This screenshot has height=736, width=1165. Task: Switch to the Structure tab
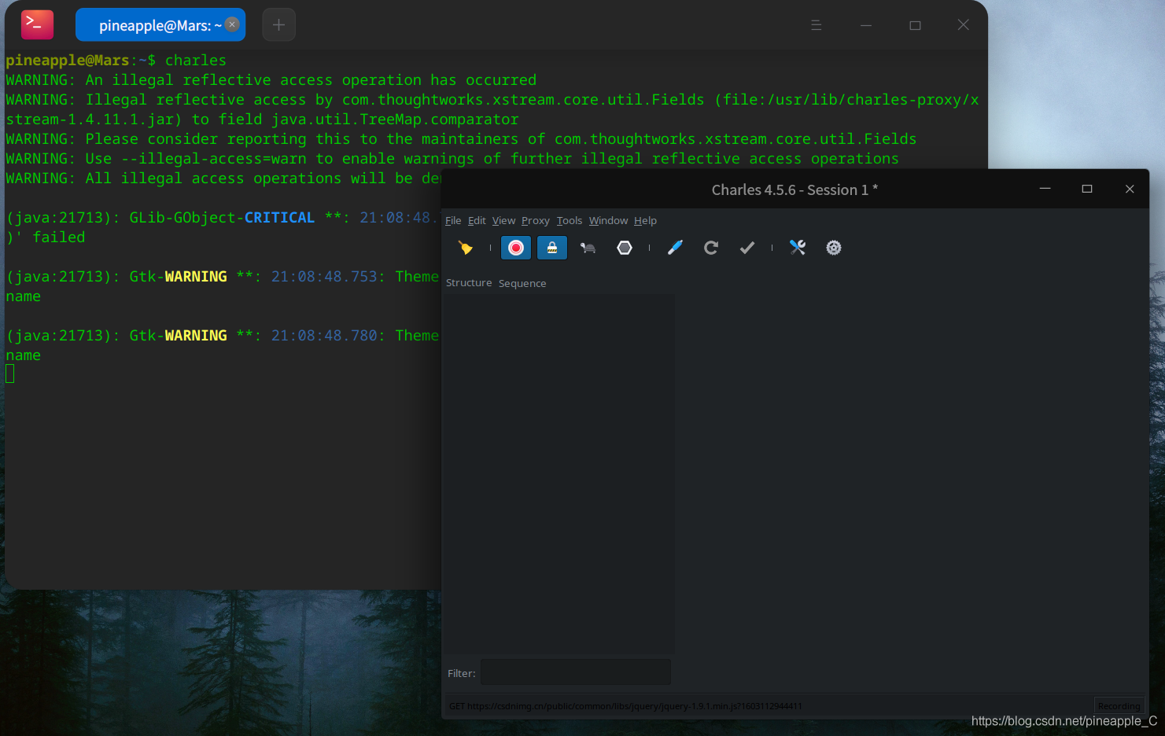point(469,283)
